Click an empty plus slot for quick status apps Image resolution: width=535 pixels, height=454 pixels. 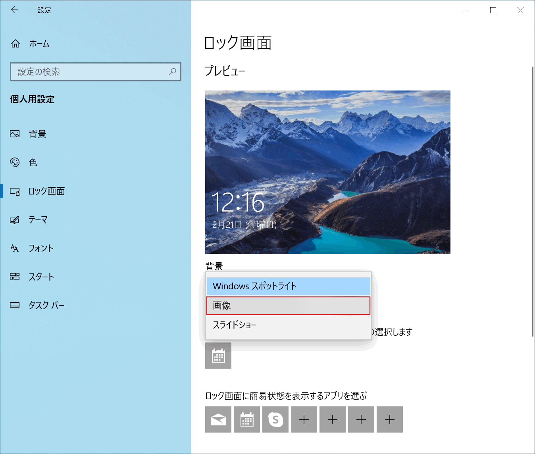304,419
